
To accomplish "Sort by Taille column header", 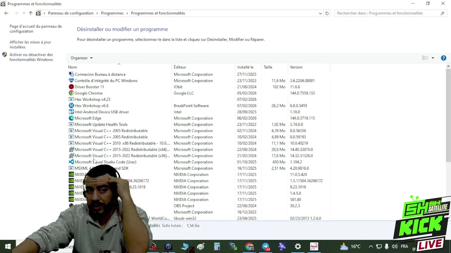I will [274, 67].
